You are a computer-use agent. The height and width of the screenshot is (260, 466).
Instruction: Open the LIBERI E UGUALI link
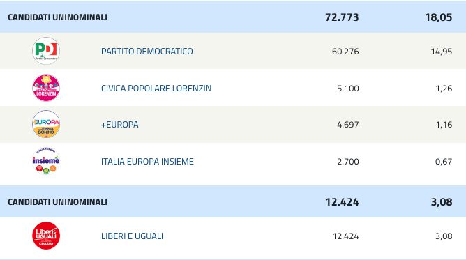[132, 236]
